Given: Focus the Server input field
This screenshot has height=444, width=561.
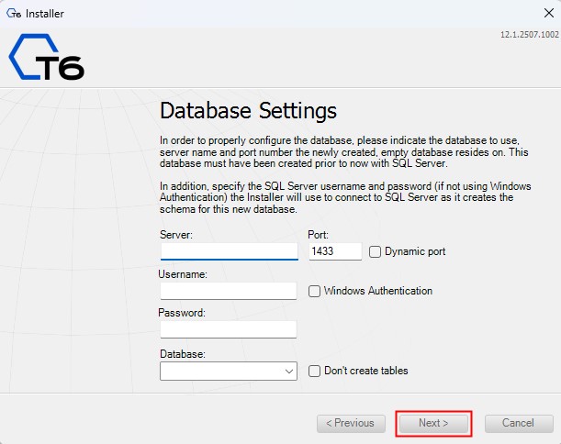Looking at the screenshot, I should [229, 251].
